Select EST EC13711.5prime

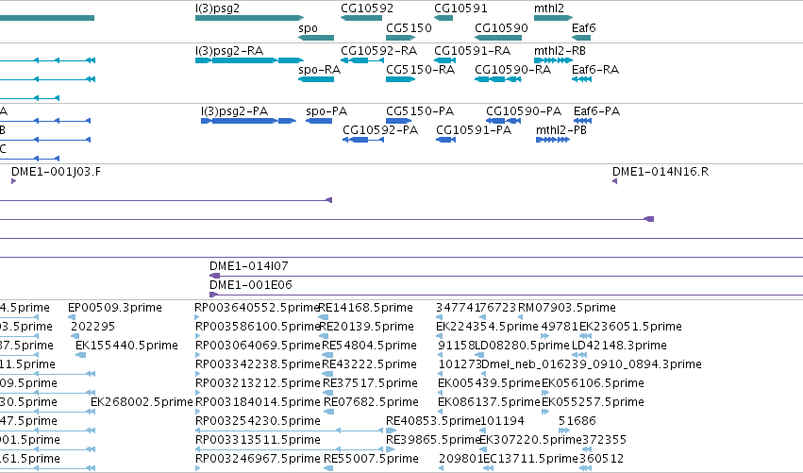coord(530,459)
